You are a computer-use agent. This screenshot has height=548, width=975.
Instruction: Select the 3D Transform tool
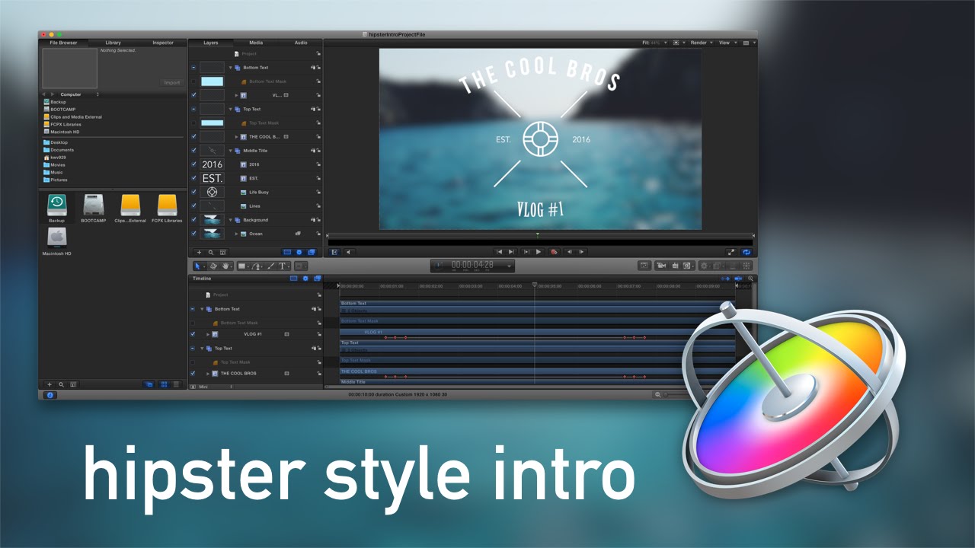[x=213, y=266]
